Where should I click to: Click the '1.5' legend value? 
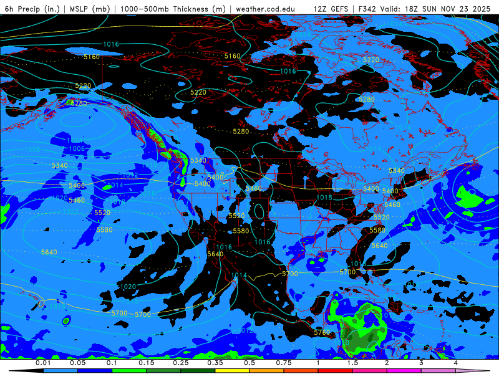tap(352, 363)
